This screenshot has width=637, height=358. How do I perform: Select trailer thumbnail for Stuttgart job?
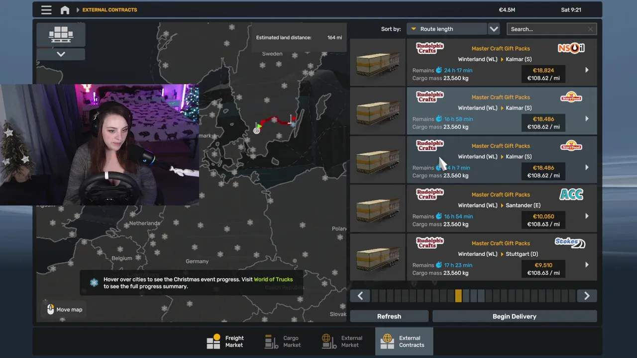(378, 257)
